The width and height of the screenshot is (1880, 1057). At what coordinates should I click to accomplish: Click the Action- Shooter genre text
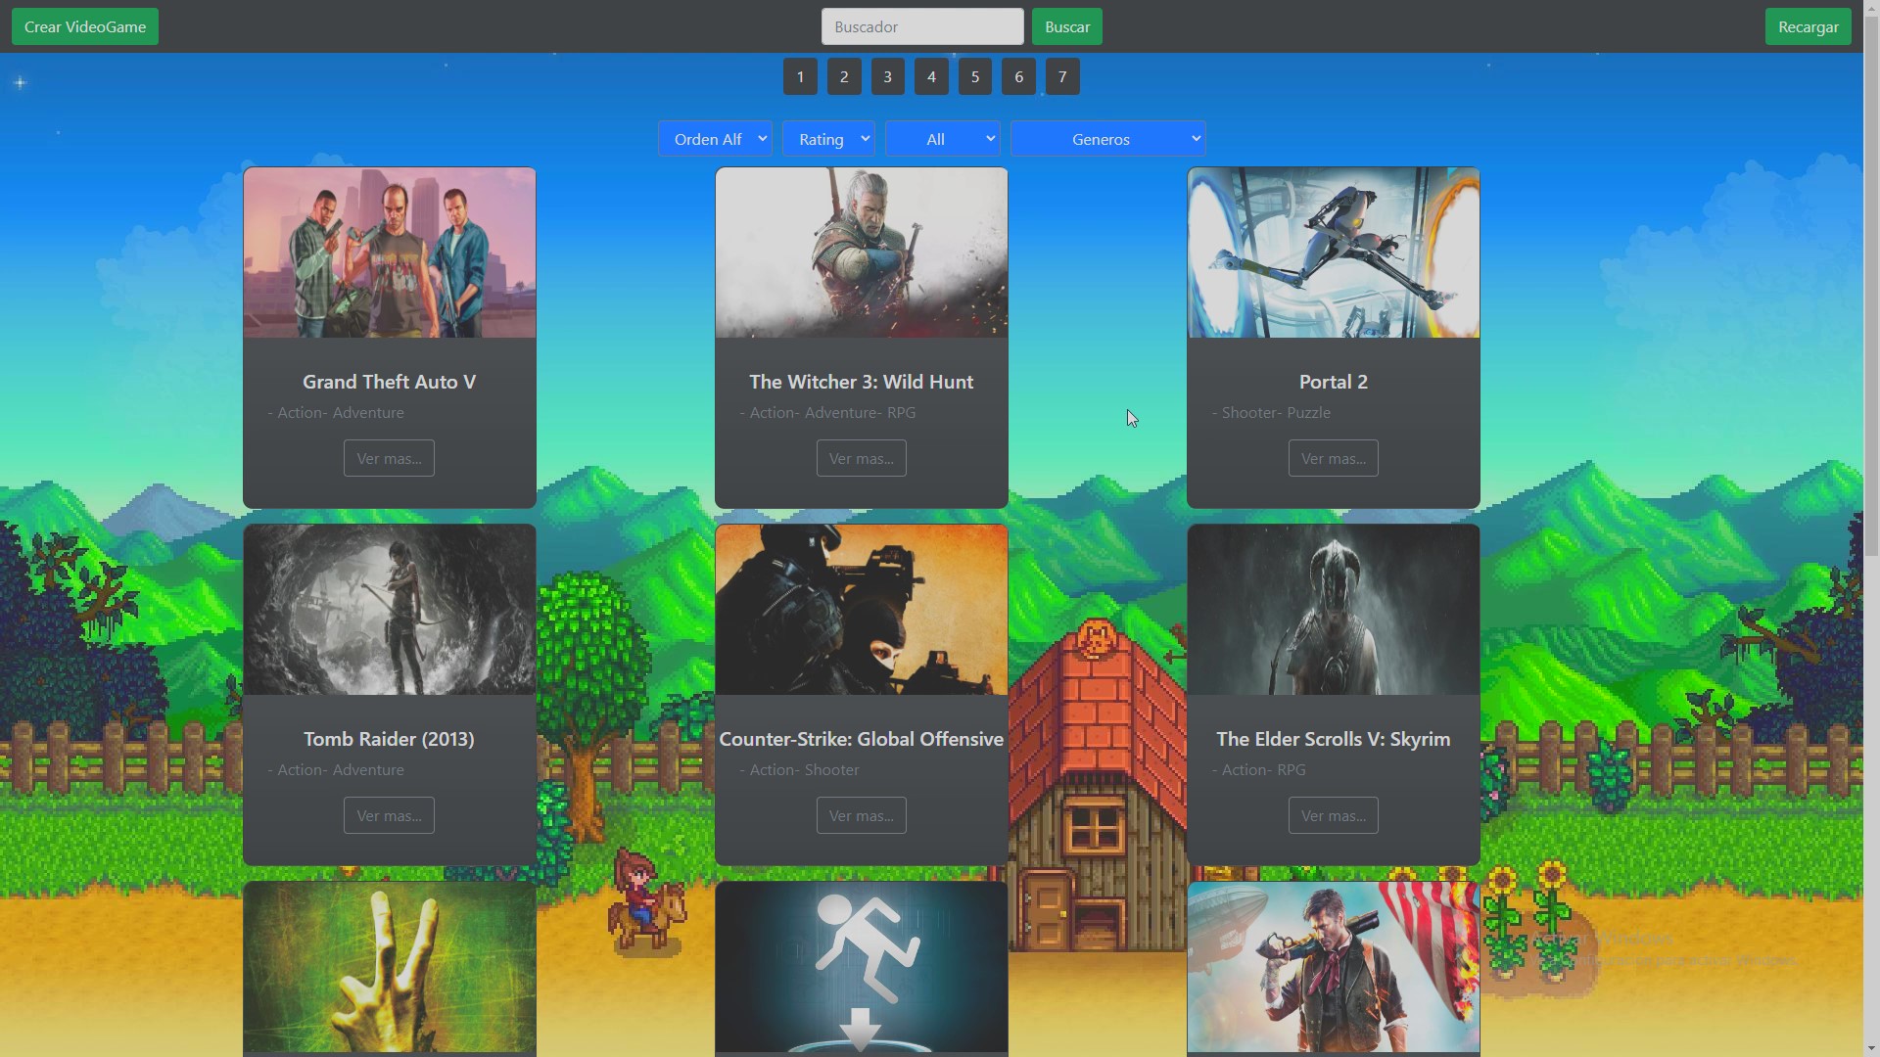click(x=800, y=770)
